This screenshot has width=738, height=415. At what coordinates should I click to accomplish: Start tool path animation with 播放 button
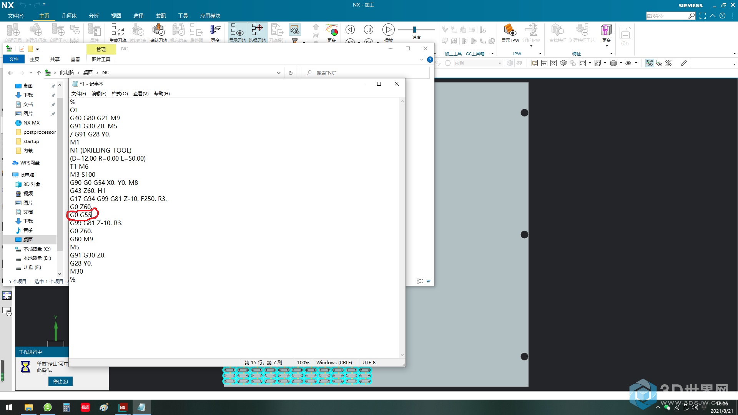coord(388,30)
